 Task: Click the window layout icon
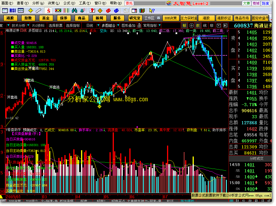point(134,11)
